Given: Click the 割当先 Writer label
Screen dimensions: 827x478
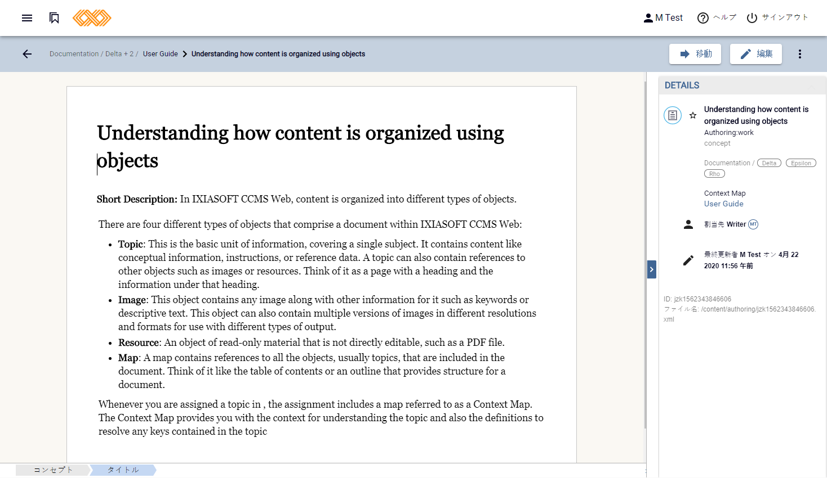Looking at the screenshot, I should pos(725,224).
